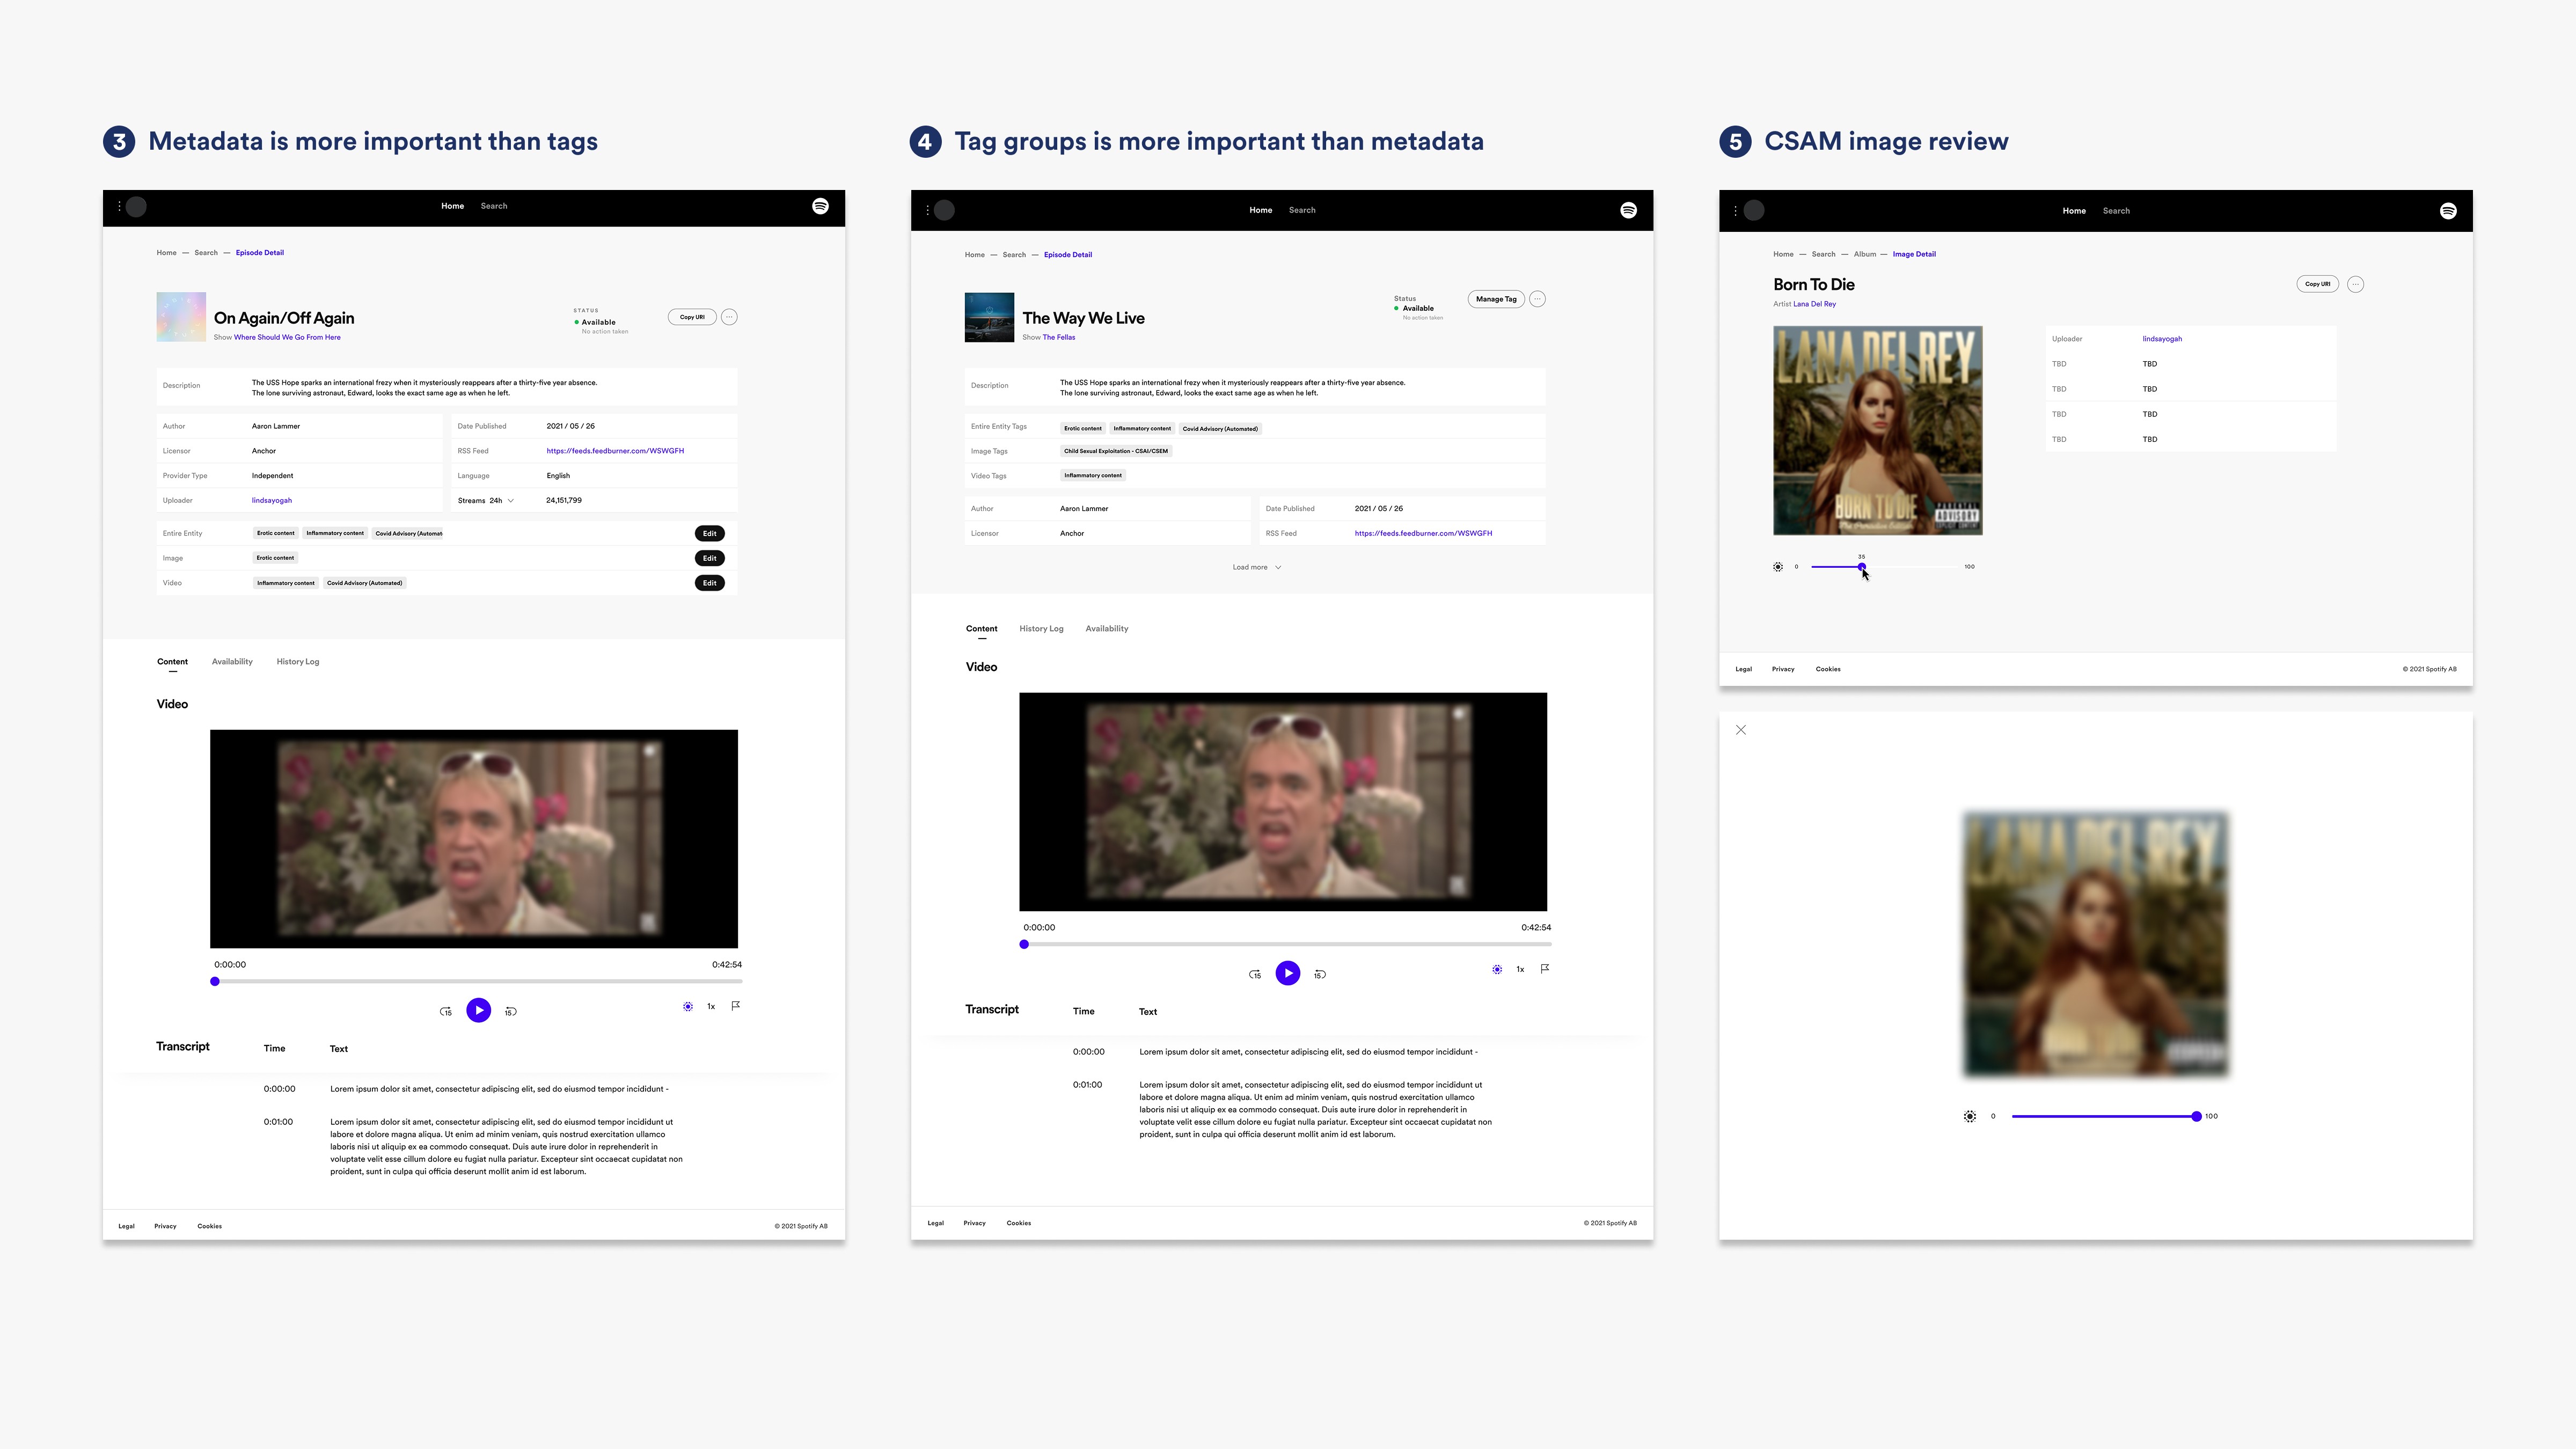
Task: Open more options on Born To Die page
Action: point(2356,284)
